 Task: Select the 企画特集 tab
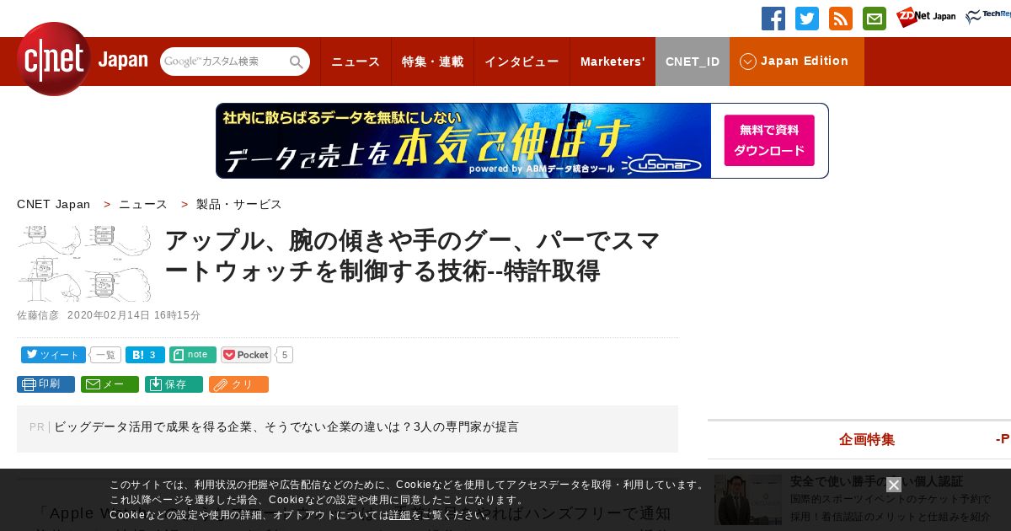click(x=867, y=440)
